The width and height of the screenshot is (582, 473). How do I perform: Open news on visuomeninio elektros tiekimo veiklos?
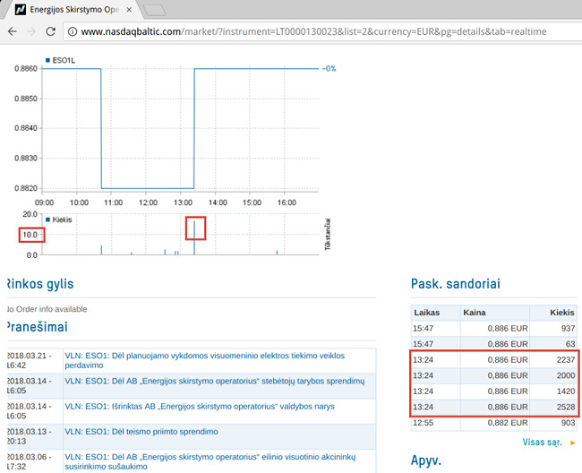[204, 360]
